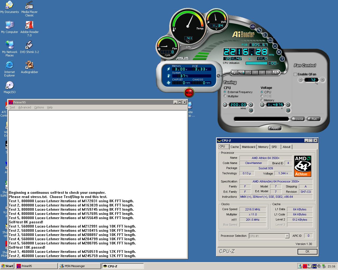
Task: Click the notepad edit icon in AI Booster toolbar
Action: (x=235, y=73)
